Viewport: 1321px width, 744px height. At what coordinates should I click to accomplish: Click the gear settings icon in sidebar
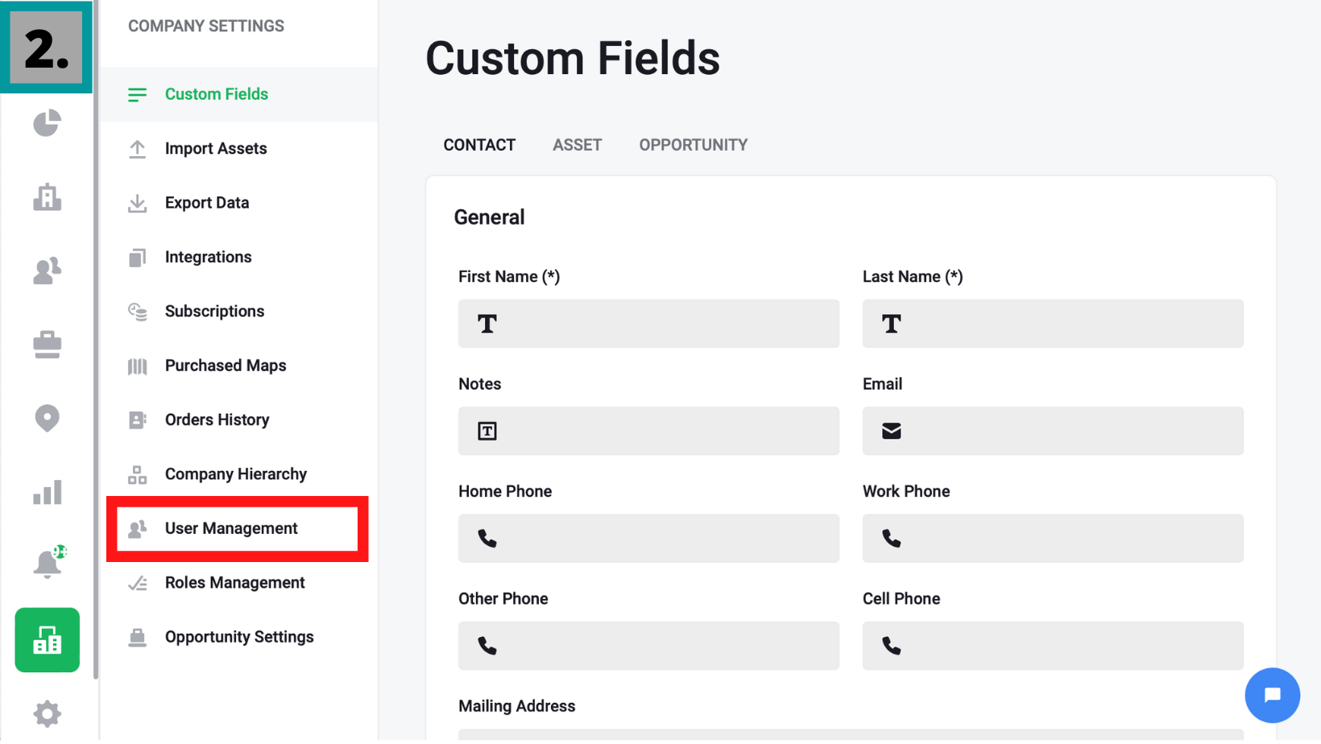click(47, 713)
